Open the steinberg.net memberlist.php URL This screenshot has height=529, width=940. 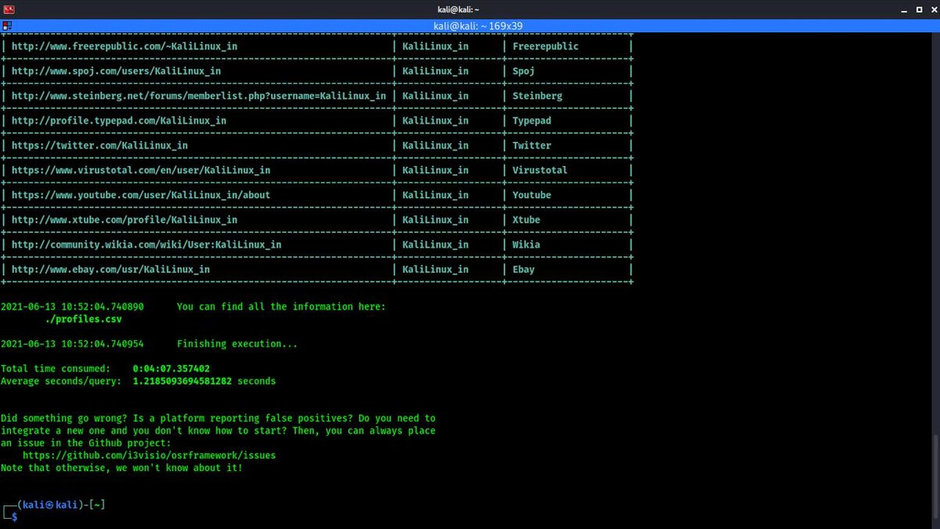[199, 96]
